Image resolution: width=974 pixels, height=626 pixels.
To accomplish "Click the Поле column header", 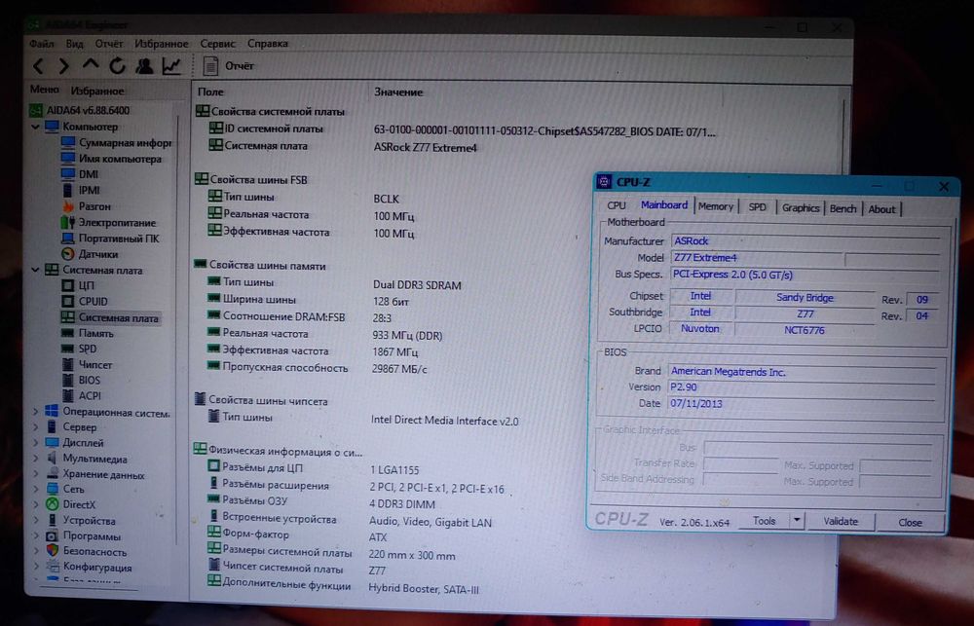I will [x=210, y=92].
